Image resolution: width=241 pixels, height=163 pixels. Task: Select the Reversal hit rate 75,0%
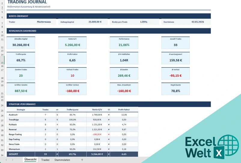pos(72,129)
